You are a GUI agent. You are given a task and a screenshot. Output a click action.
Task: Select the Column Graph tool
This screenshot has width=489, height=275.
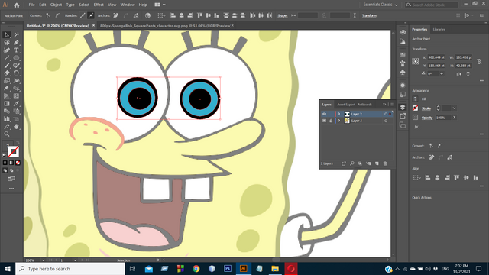7,119
